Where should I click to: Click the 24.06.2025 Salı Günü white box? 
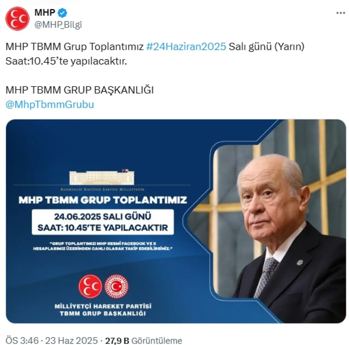[103, 222]
